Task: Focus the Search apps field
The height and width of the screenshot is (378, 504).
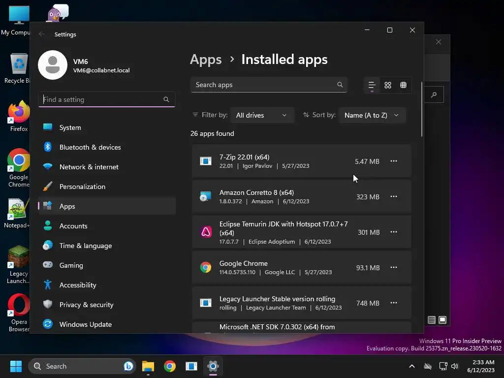Action: coord(269,85)
